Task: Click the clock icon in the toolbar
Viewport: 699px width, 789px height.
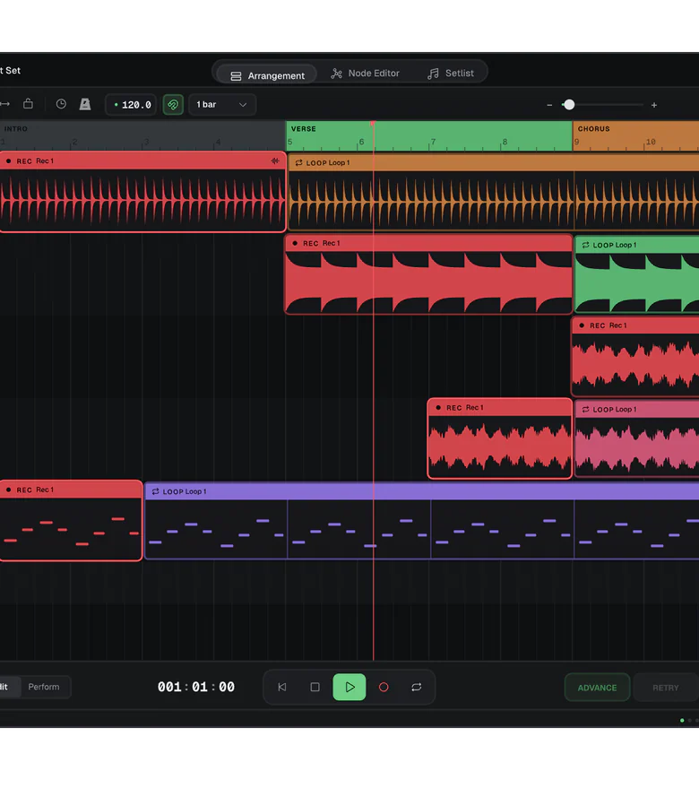Action: tap(61, 104)
